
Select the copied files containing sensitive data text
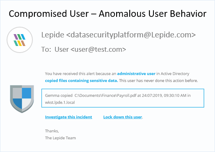pyautogui.click(x=82, y=81)
